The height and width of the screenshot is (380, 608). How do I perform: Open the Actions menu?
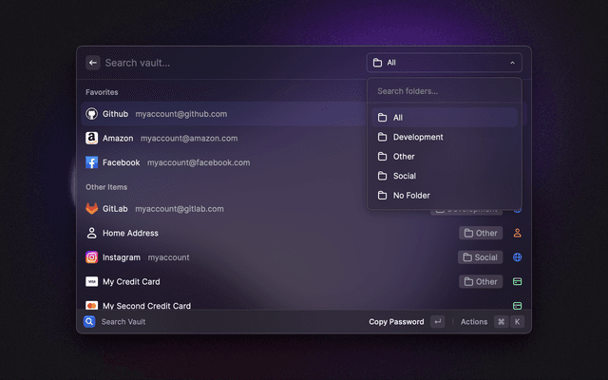coord(473,322)
